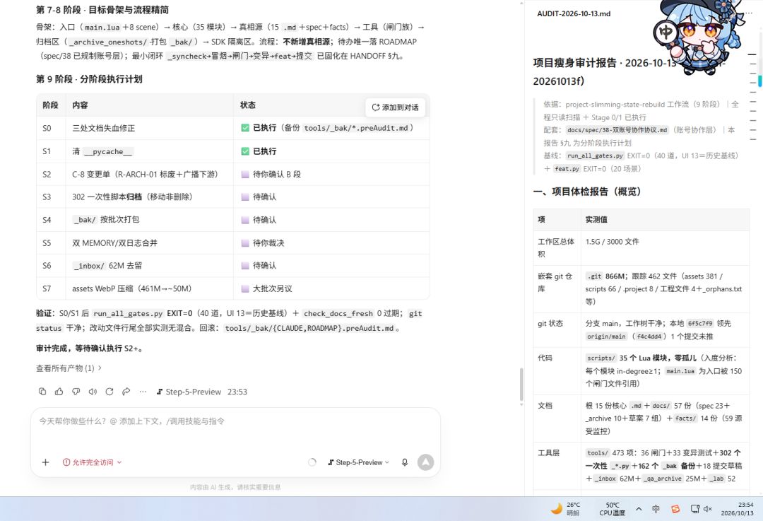Viewport: 763px width, 521px height.
Task: Click the 状态 column header
Action: (248, 105)
